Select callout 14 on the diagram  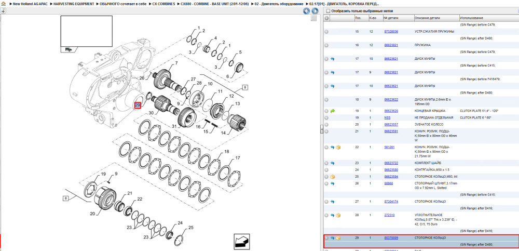click(223, 133)
